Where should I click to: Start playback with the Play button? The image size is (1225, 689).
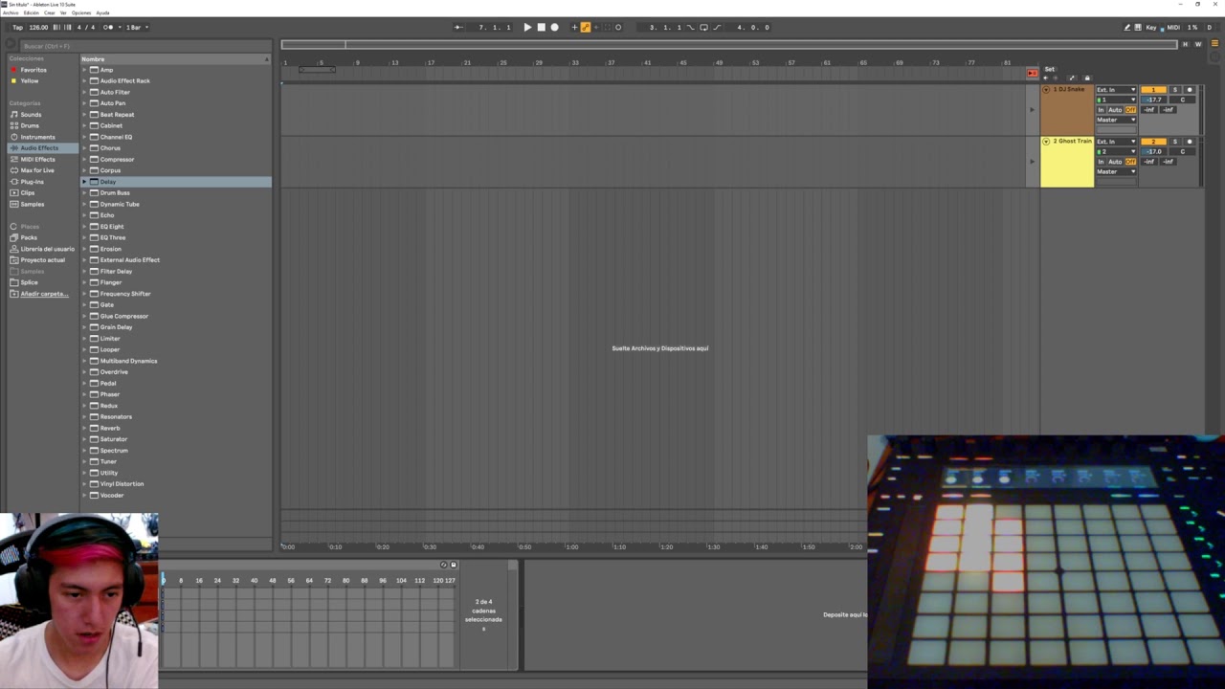click(x=527, y=27)
